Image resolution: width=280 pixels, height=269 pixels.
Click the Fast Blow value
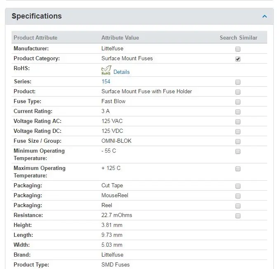pyautogui.click(x=113, y=101)
